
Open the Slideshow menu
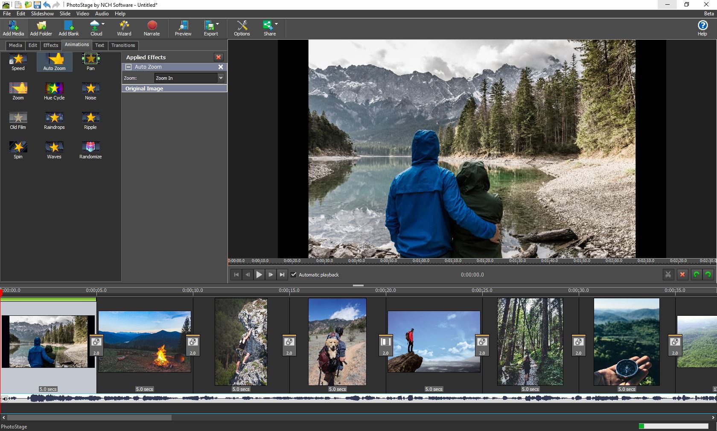42,13
